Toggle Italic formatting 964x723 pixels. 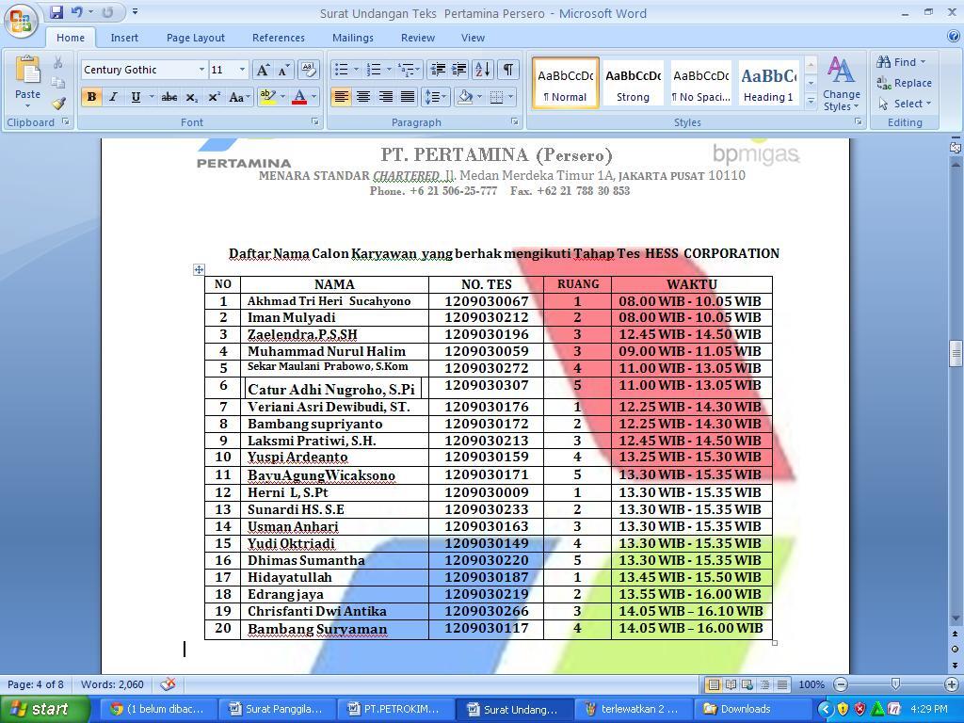tap(113, 97)
